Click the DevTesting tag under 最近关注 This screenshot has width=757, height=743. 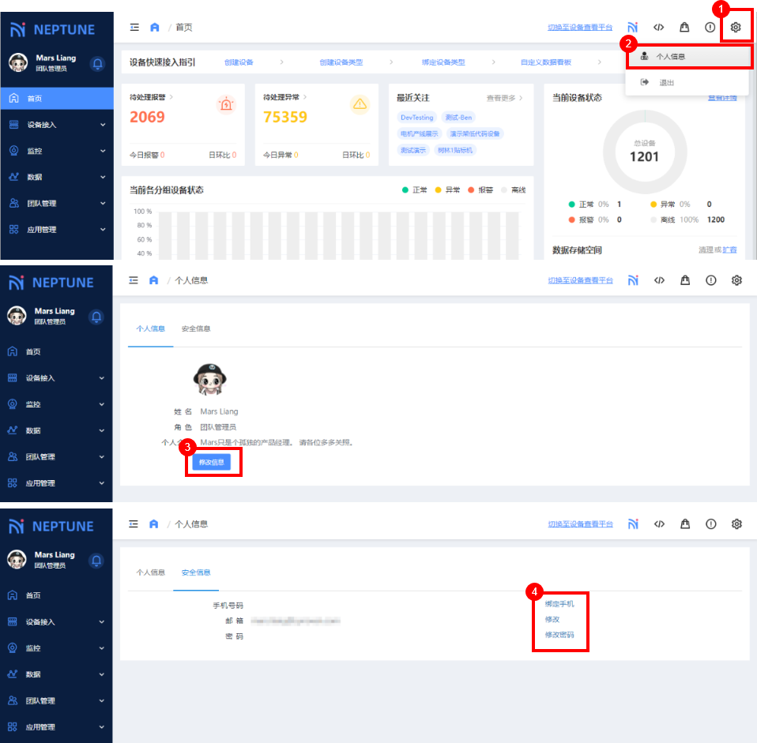pyautogui.click(x=416, y=118)
